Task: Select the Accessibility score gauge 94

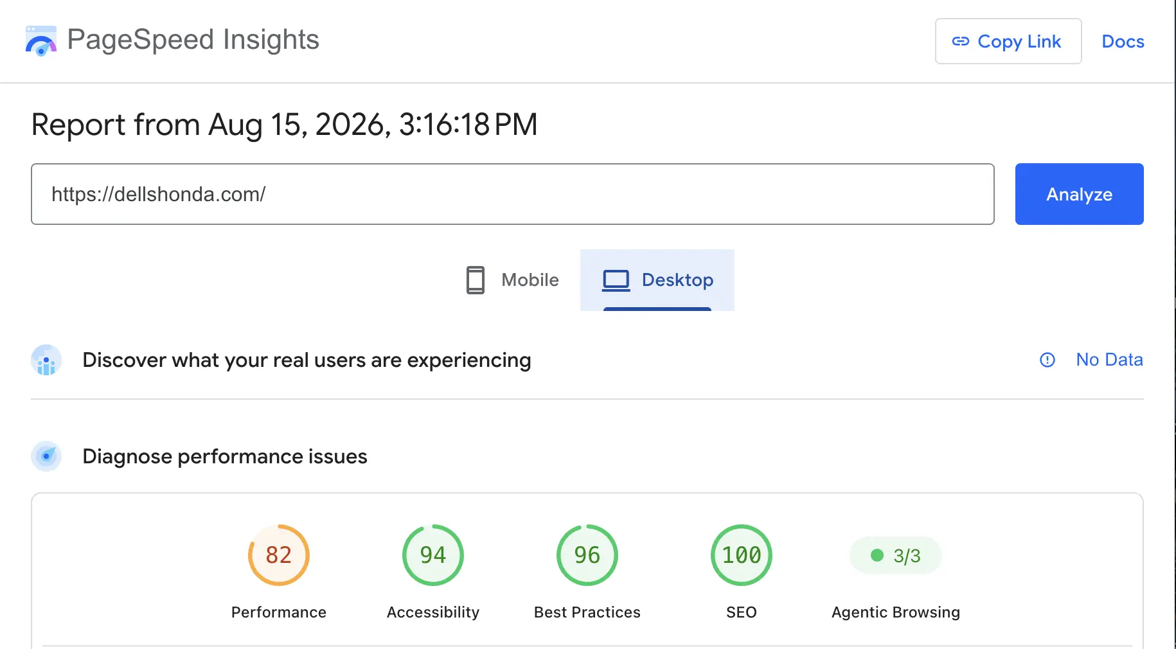Action: pyautogui.click(x=433, y=555)
